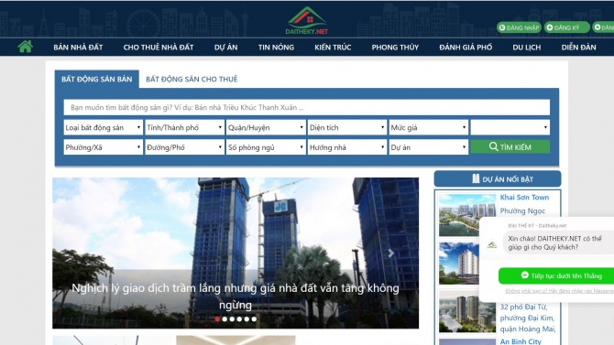Open the Khai Sơn Town thumbnail
This screenshot has width=614, height=345.
(467, 215)
